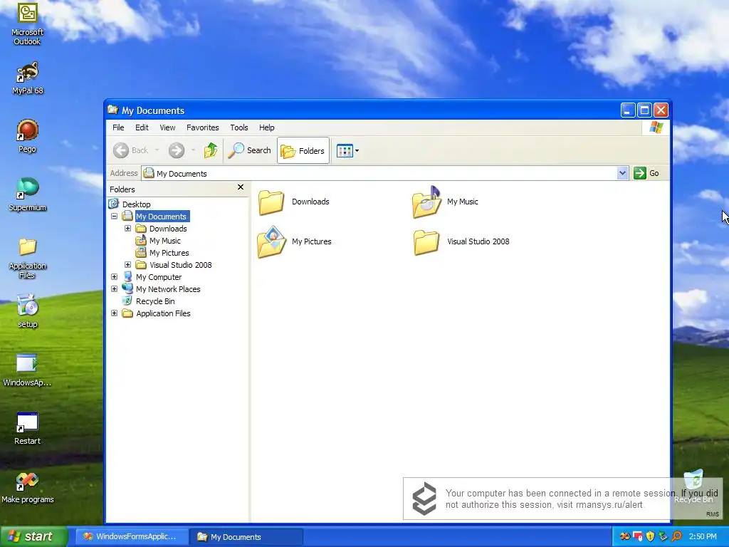Close the Folders pane
The image size is (729, 547).
coord(241,187)
